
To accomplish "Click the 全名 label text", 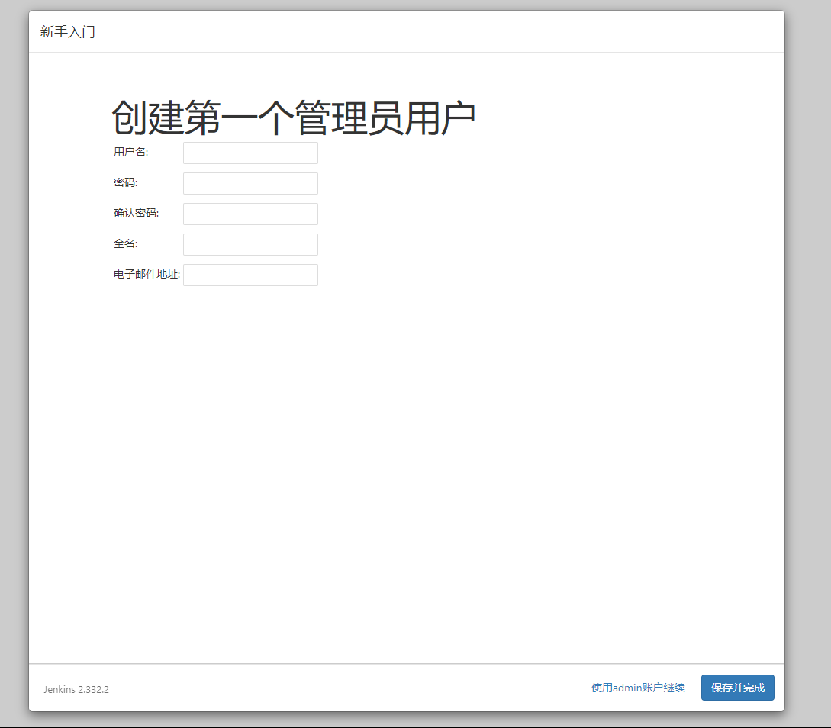I will tap(125, 243).
